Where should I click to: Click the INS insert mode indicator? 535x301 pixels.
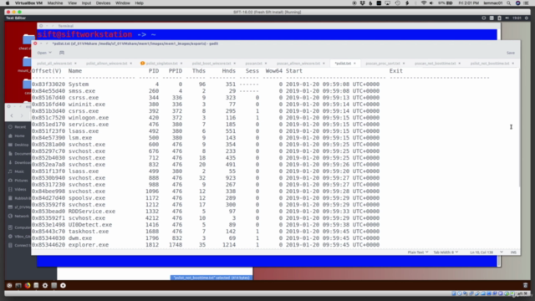[513, 253]
